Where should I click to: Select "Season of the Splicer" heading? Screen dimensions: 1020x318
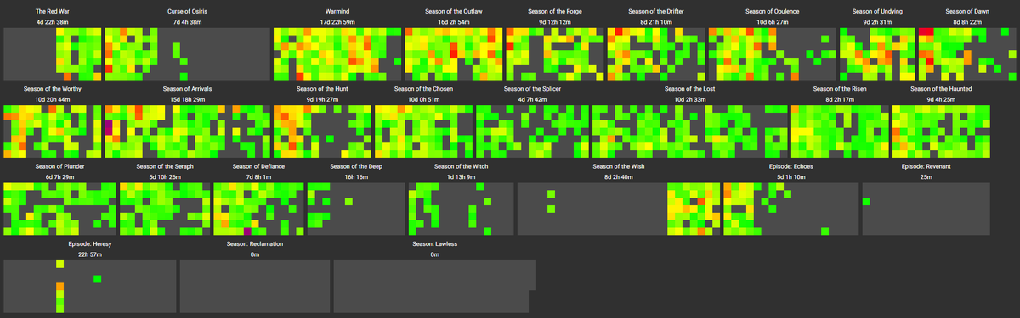coord(533,89)
